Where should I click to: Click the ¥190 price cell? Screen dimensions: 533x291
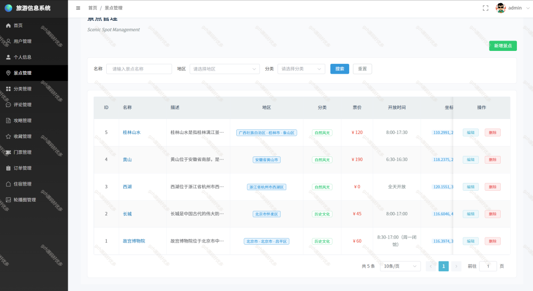tap(357, 160)
